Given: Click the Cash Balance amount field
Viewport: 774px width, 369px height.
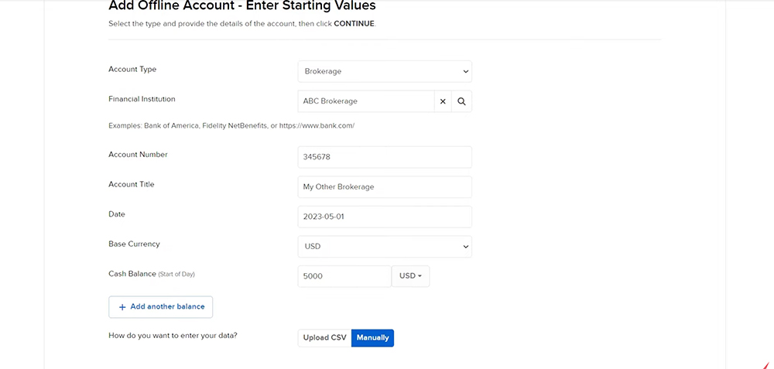Looking at the screenshot, I should 344,276.
